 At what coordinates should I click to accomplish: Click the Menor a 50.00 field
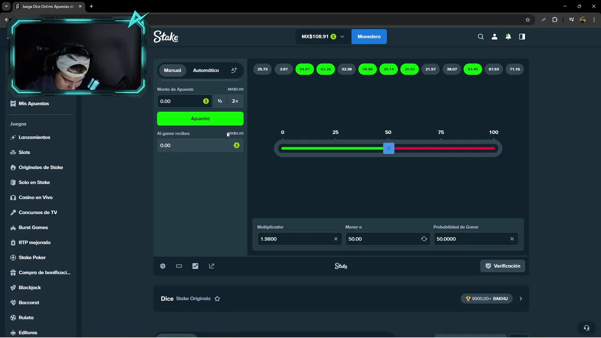click(x=387, y=239)
